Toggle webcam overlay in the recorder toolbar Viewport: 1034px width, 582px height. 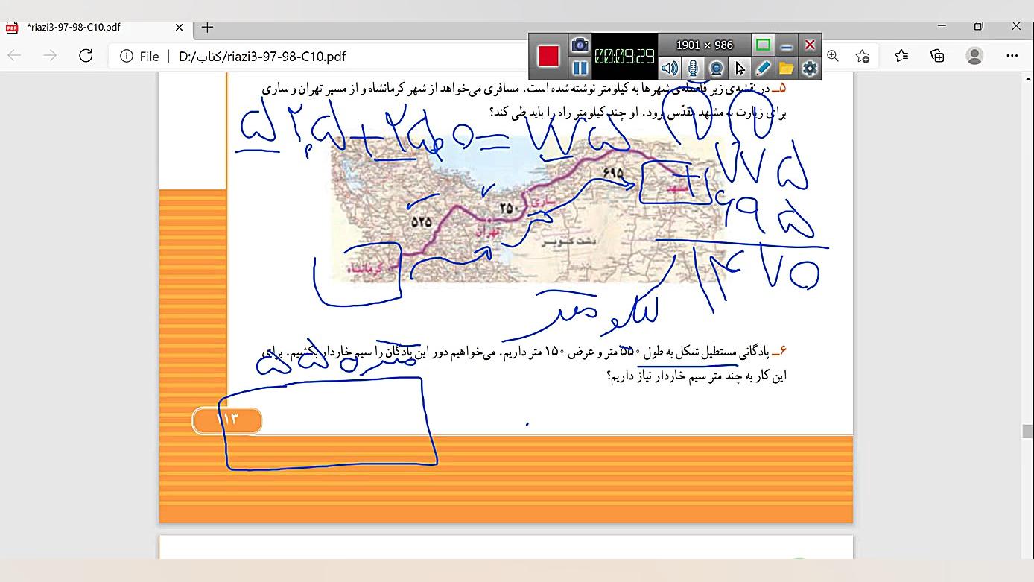[716, 69]
